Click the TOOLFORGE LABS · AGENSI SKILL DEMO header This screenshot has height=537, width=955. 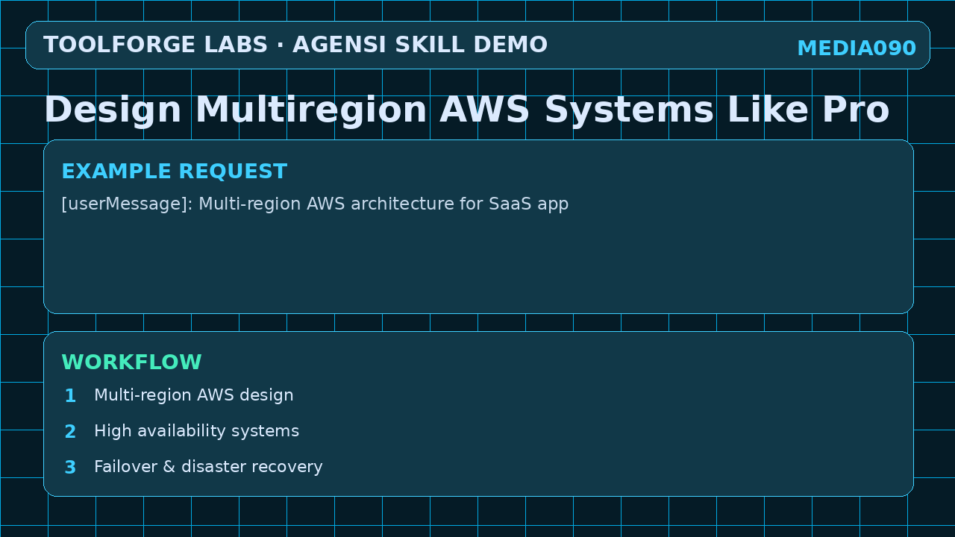tap(295, 45)
